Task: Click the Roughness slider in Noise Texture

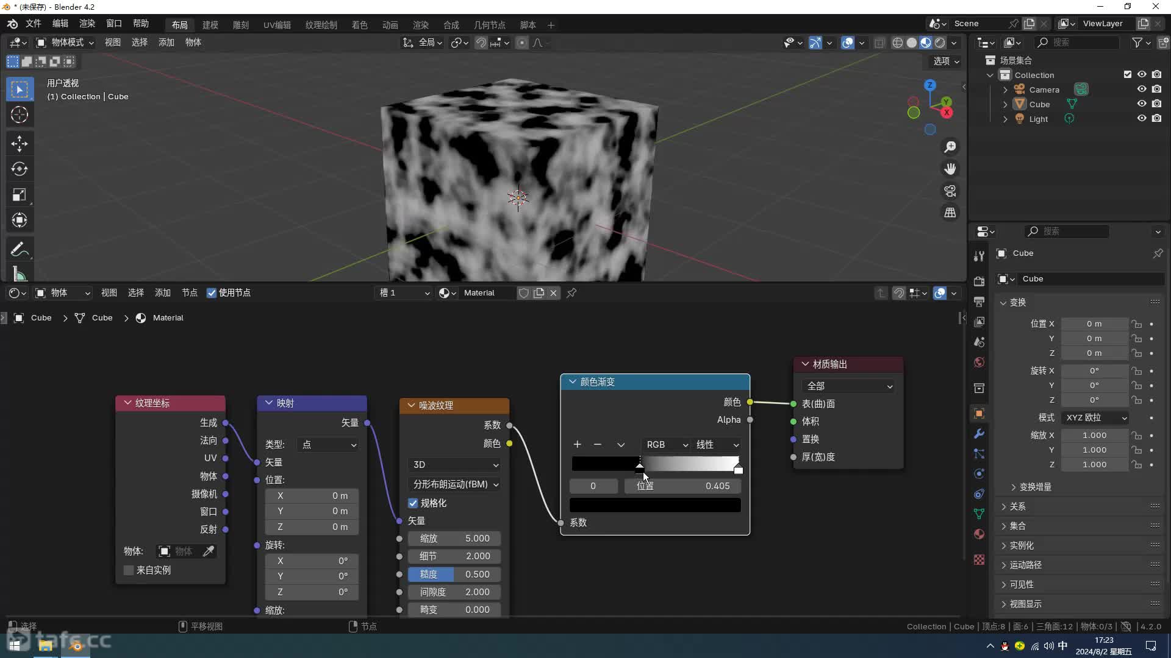Action: pyautogui.click(x=454, y=575)
